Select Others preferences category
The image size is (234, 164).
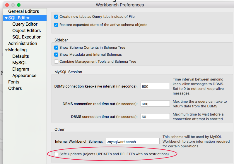pyautogui.click(x=15, y=88)
